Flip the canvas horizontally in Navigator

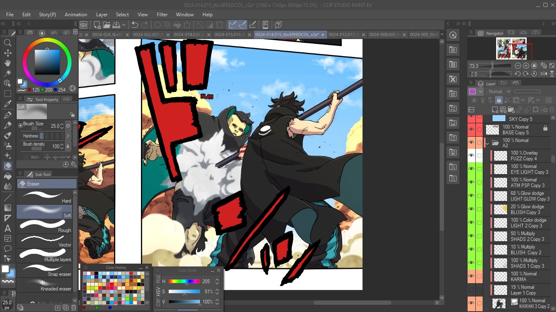544,74
